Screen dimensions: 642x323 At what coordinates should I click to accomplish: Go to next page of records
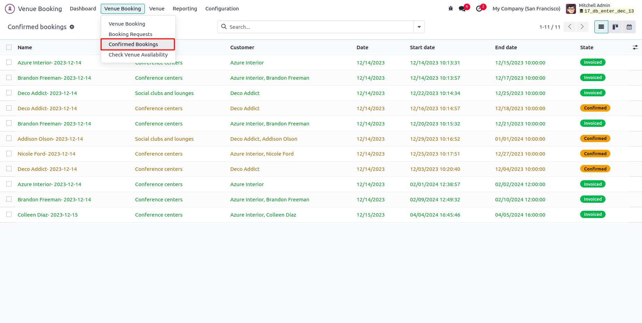[x=582, y=27]
